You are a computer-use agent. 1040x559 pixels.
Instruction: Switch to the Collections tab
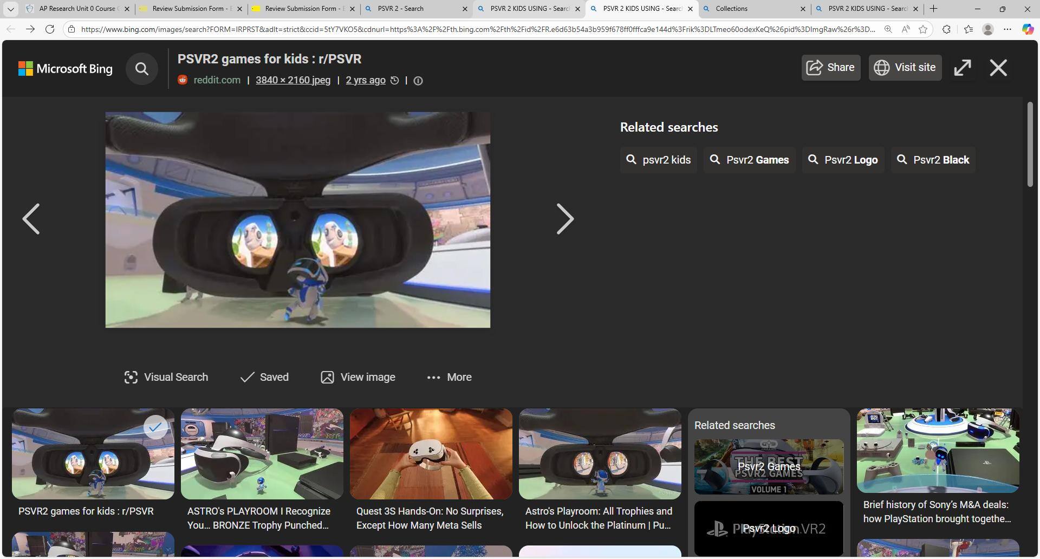coord(753,9)
